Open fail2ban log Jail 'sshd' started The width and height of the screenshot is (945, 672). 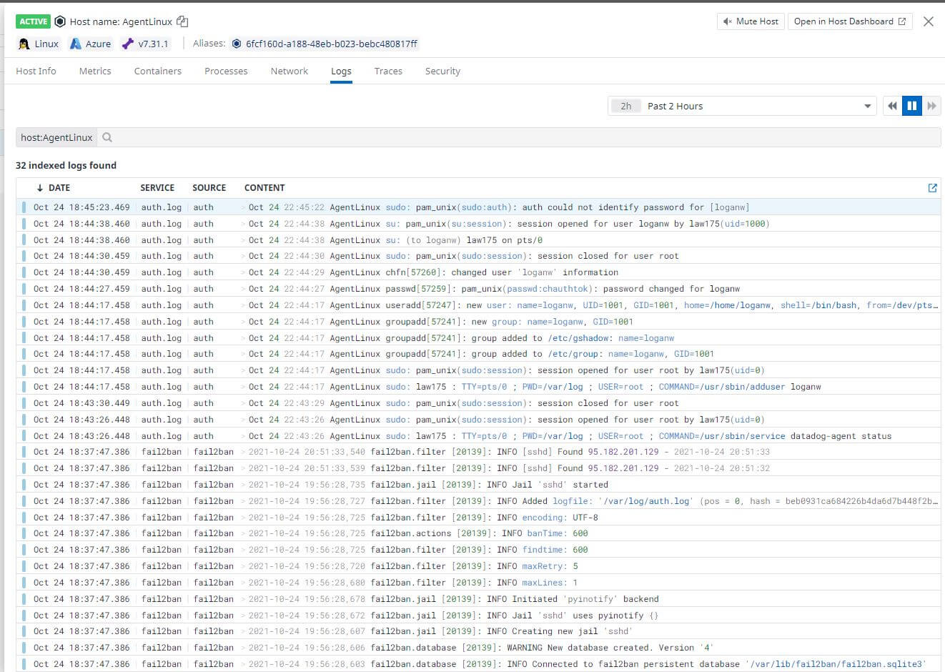pyautogui.click(x=478, y=485)
